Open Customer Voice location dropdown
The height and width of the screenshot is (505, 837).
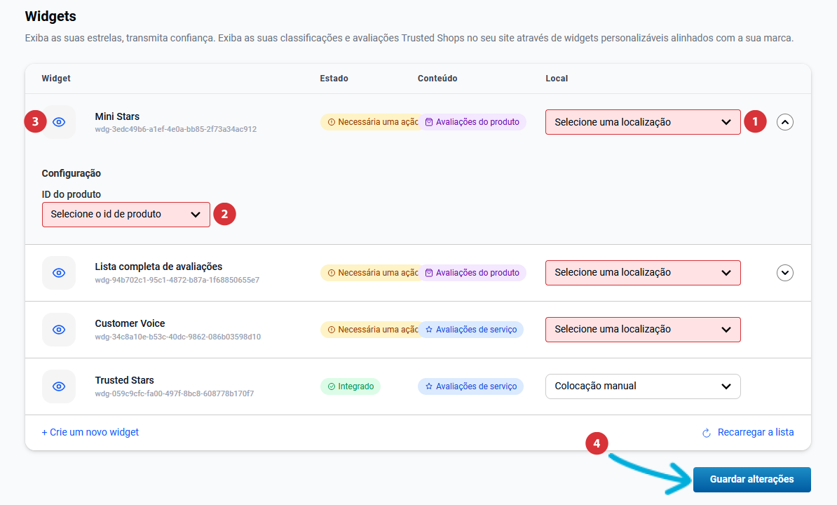point(642,330)
